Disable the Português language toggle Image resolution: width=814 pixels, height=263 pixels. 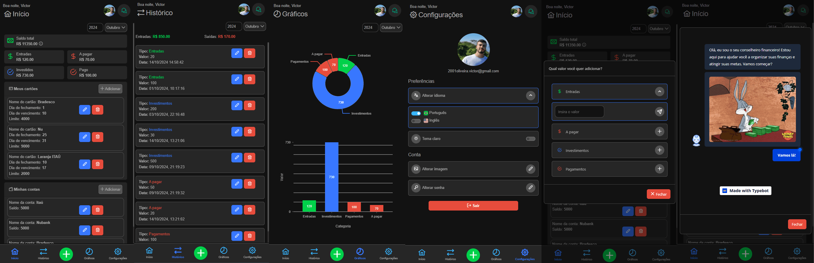click(416, 113)
